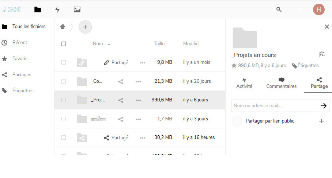332x178 pixels.
Task: Toggle the favorite star for _Projets en cours
Action: click(234, 65)
